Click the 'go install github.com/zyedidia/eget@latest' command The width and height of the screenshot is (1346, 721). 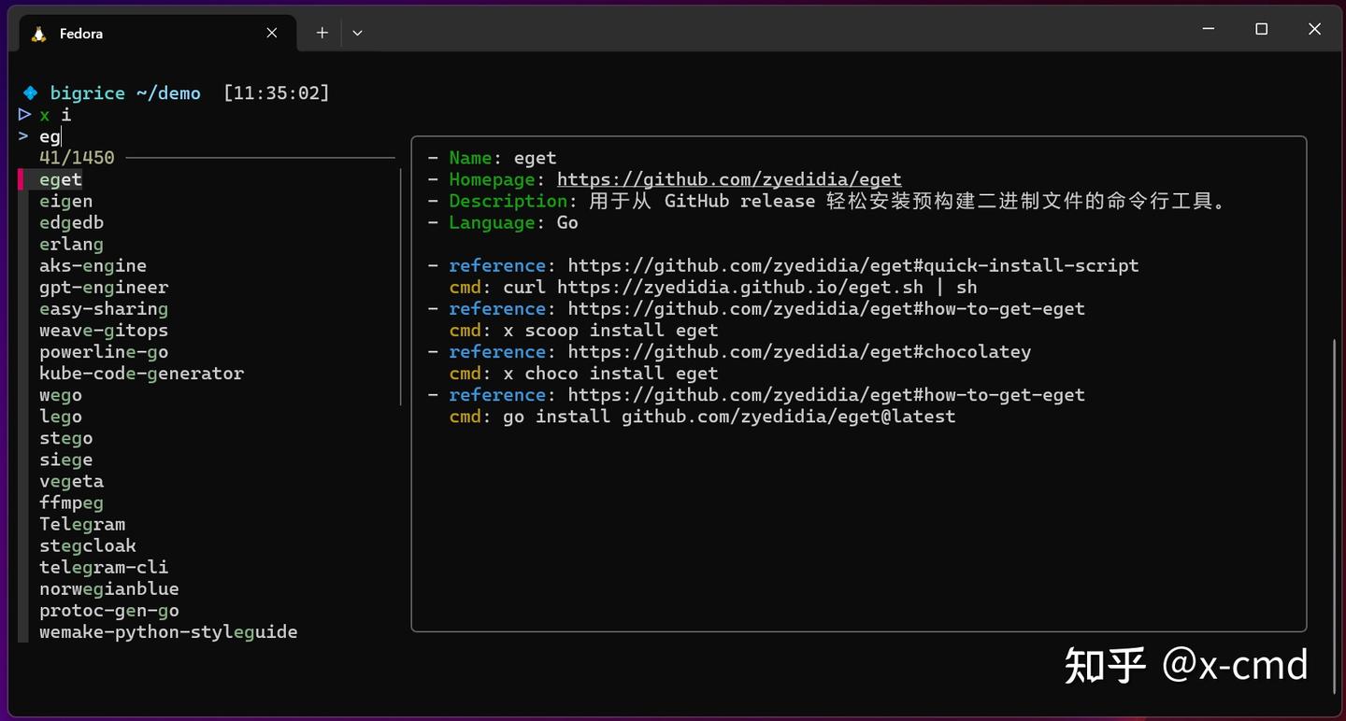click(729, 416)
